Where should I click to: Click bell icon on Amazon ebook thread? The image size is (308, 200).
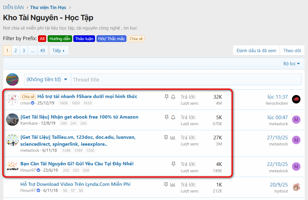[173, 117]
